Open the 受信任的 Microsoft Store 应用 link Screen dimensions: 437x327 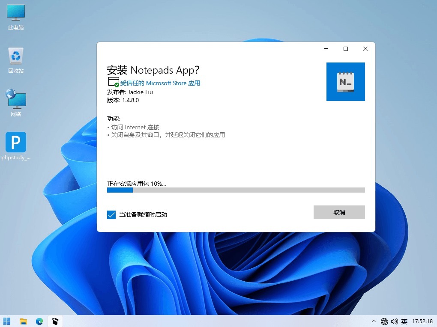pos(160,83)
